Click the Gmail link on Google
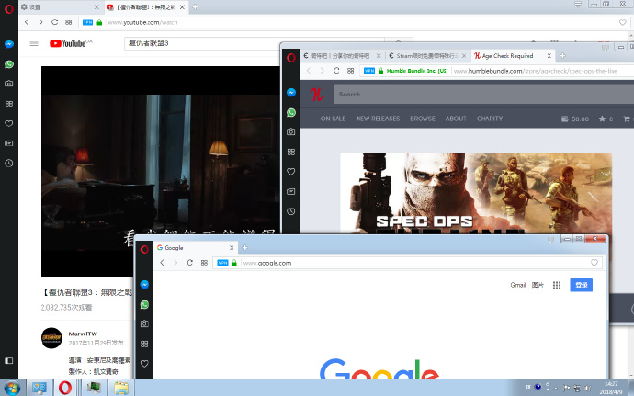Screen dimensions: 634x396 pyautogui.click(x=518, y=286)
